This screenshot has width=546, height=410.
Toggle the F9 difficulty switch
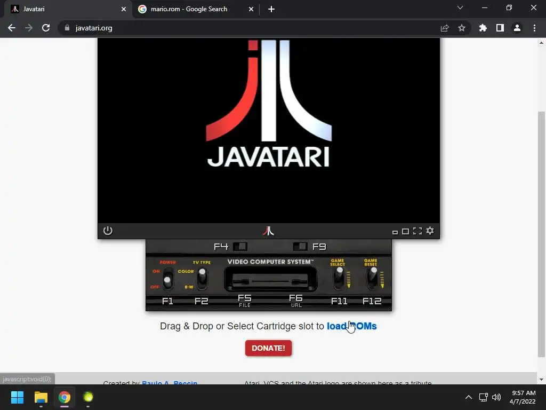pos(300,247)
